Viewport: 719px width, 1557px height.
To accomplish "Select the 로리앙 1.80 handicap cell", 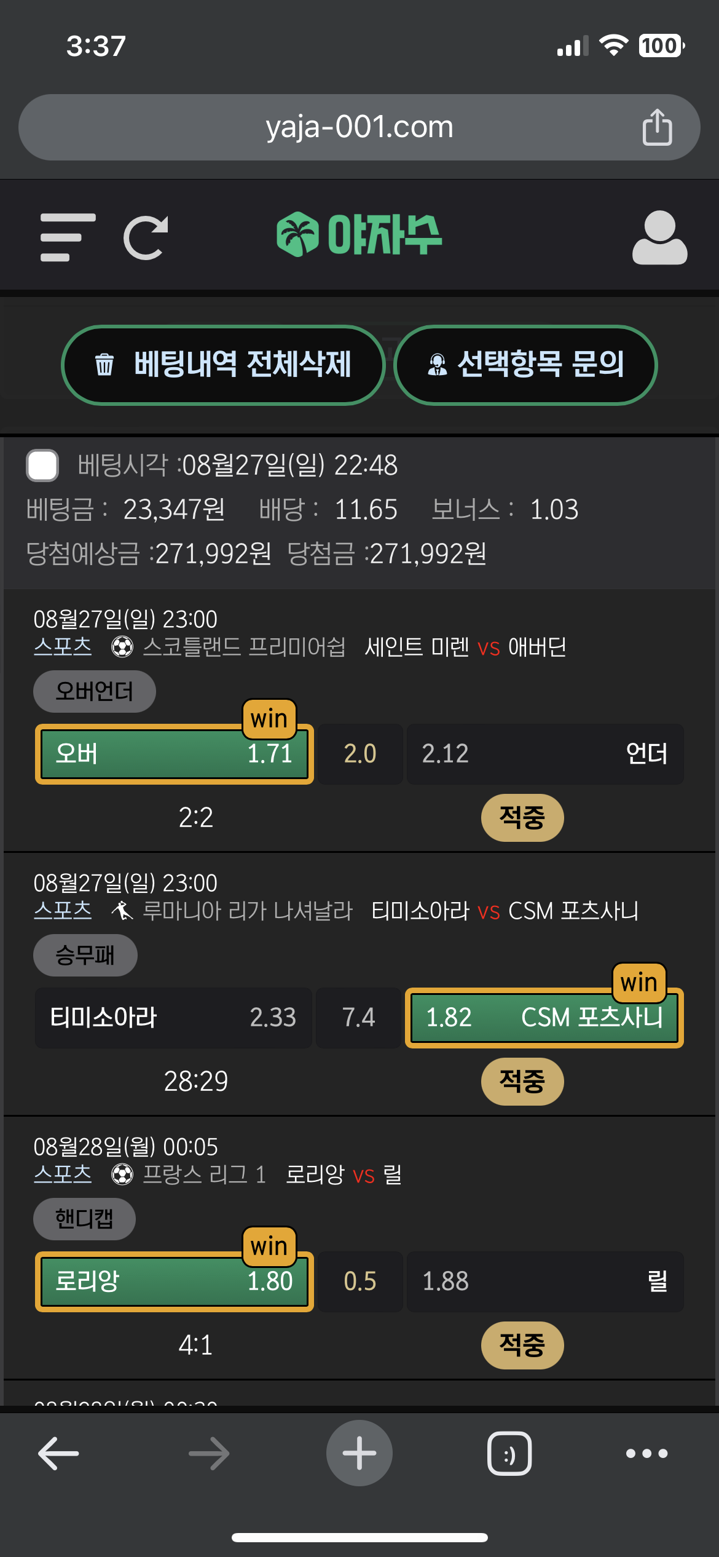I will tap(175, 1282).
